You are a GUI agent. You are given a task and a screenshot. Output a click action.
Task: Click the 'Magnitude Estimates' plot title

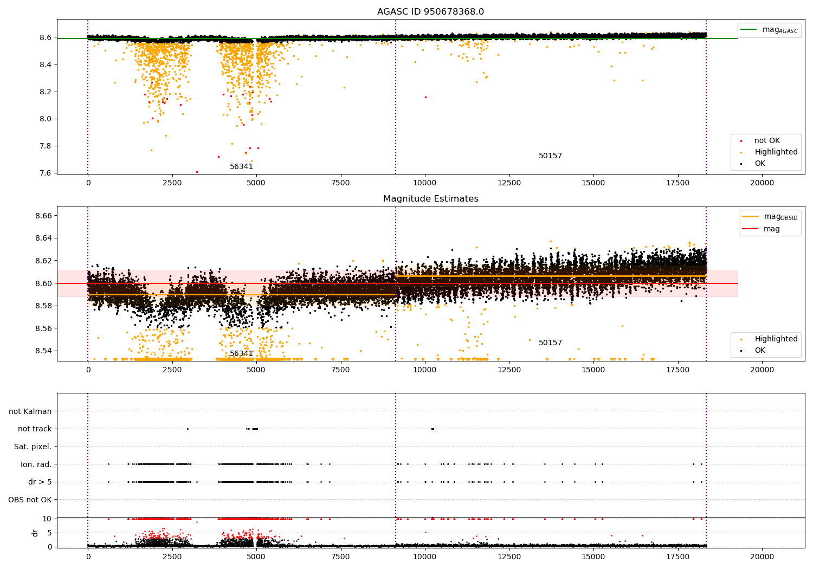coord(431,199)
